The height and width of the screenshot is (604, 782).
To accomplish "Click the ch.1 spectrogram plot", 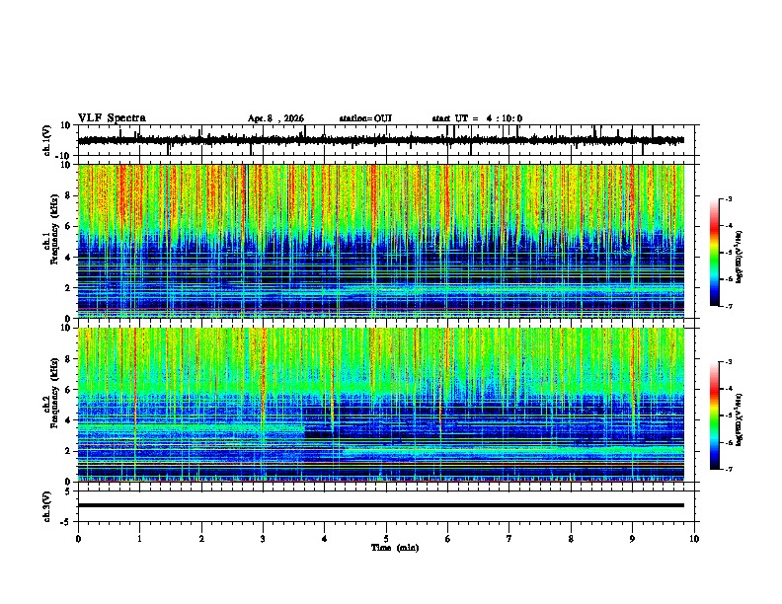I will pyautogui.click(x=381, y=241).
